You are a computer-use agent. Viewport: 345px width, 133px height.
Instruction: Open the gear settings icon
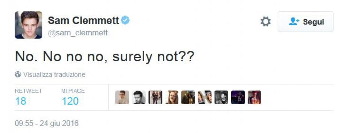pos(266,22)
